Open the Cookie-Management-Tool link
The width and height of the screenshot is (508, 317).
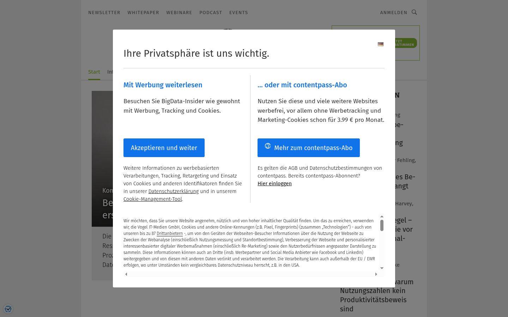153,199
